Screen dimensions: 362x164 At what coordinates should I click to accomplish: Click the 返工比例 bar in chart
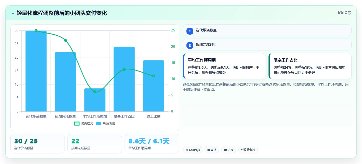pyautogui.click(x=154, y=86)
